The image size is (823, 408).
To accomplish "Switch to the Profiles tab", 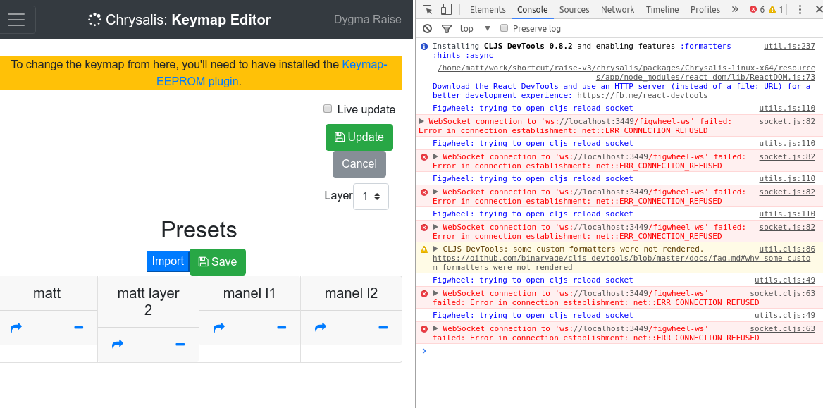I will (705, 9).
